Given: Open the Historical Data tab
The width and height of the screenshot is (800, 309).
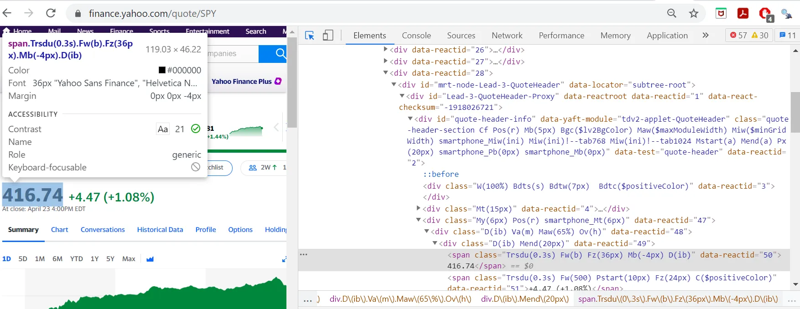Looking at the screenshot, I should [x=160, y=230].
